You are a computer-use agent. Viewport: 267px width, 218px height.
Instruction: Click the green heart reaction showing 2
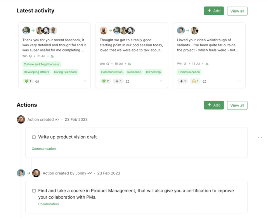(x=105, y=81)
